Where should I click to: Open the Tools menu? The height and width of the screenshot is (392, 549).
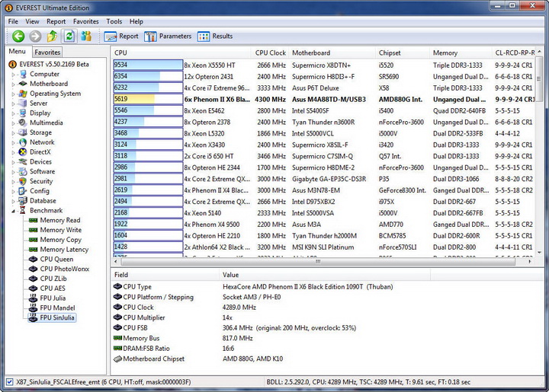tap(114, 21)
